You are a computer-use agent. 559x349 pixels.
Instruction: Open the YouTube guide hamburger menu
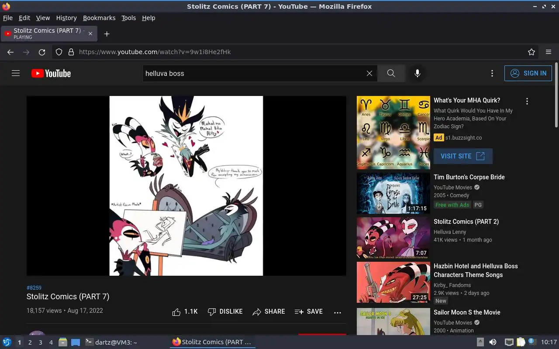point(16,73)
